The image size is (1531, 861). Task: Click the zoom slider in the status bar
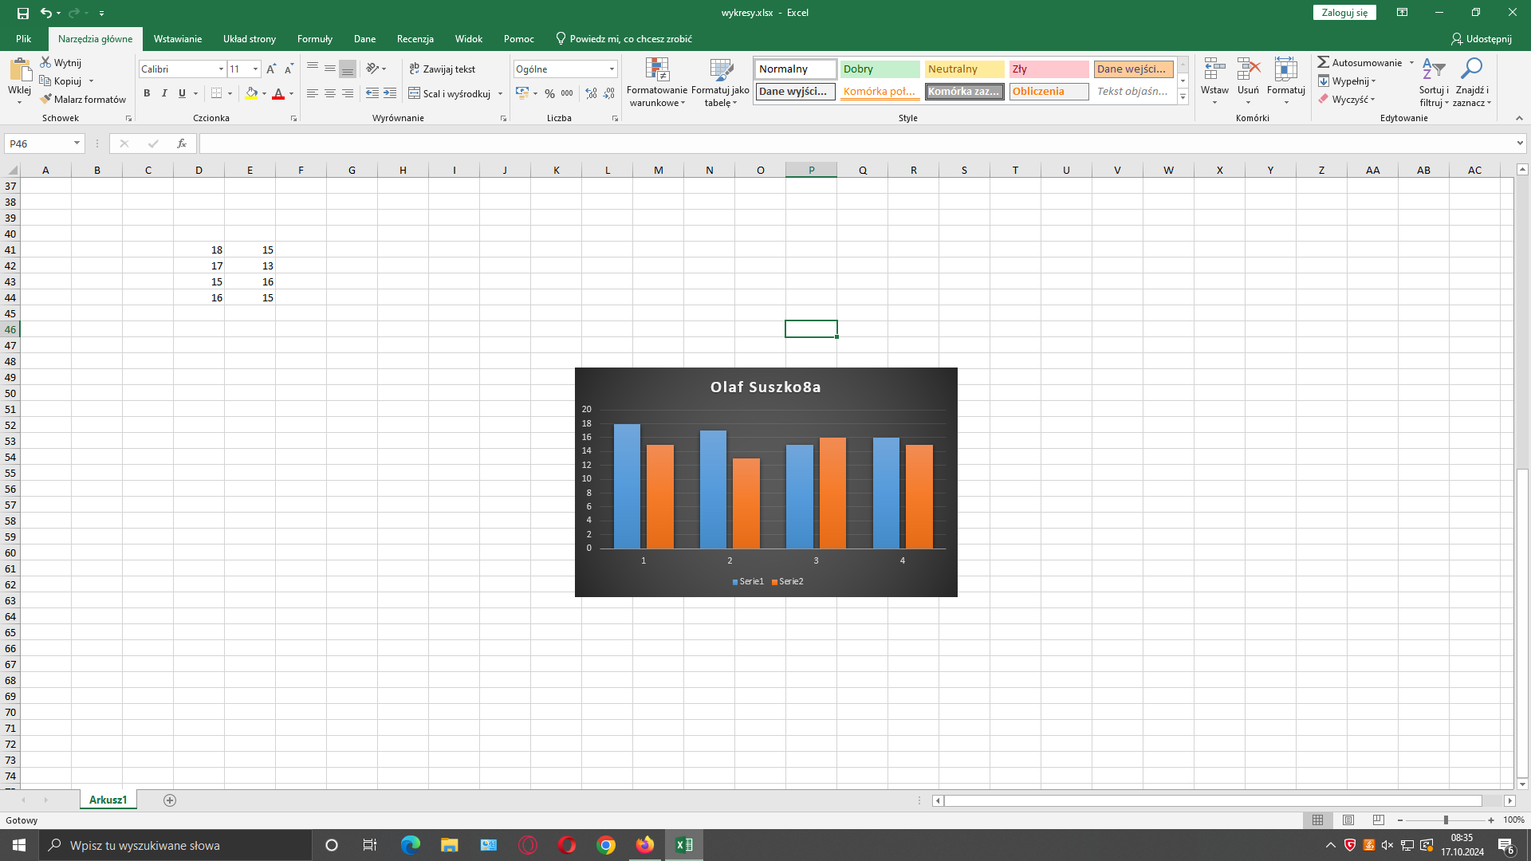click(x=1445, y=820)
